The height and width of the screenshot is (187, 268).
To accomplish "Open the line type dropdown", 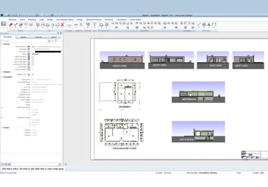I will (46, 49).
